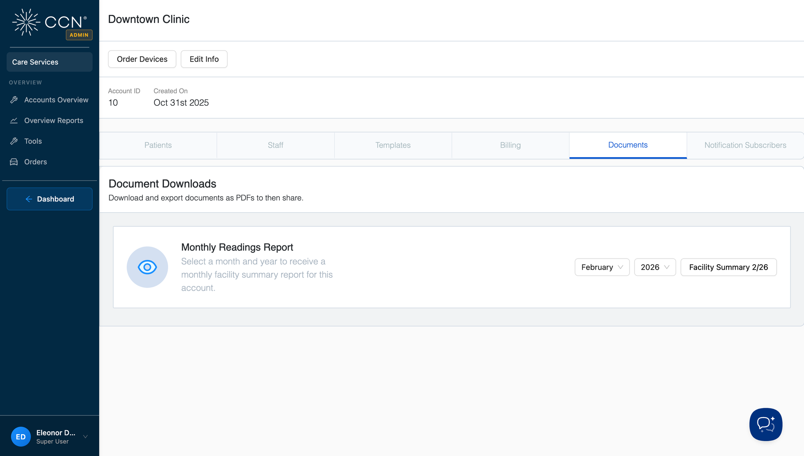Click the ED user avatar
The image size is (804, 456).
click(21, 437)
